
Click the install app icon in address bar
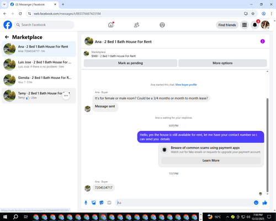(246, 14)
